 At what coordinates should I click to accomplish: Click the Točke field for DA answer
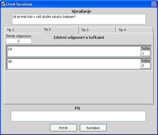145,53
